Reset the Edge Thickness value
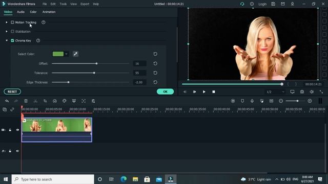The image size is (328, 184). coord(155,82)
